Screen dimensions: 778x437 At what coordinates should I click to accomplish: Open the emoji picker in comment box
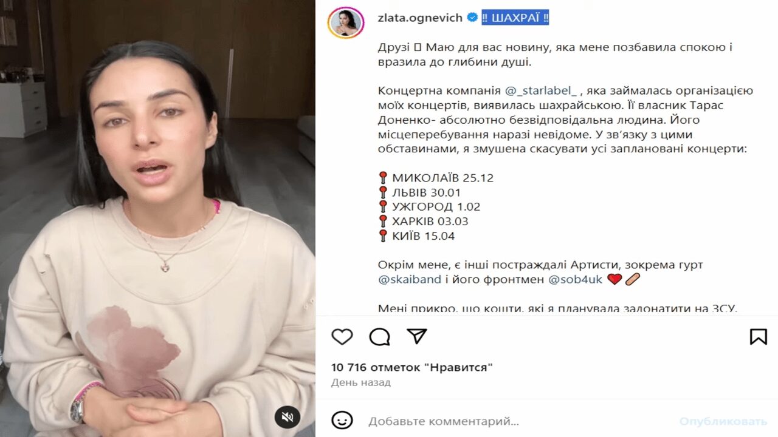coord(342,420)
